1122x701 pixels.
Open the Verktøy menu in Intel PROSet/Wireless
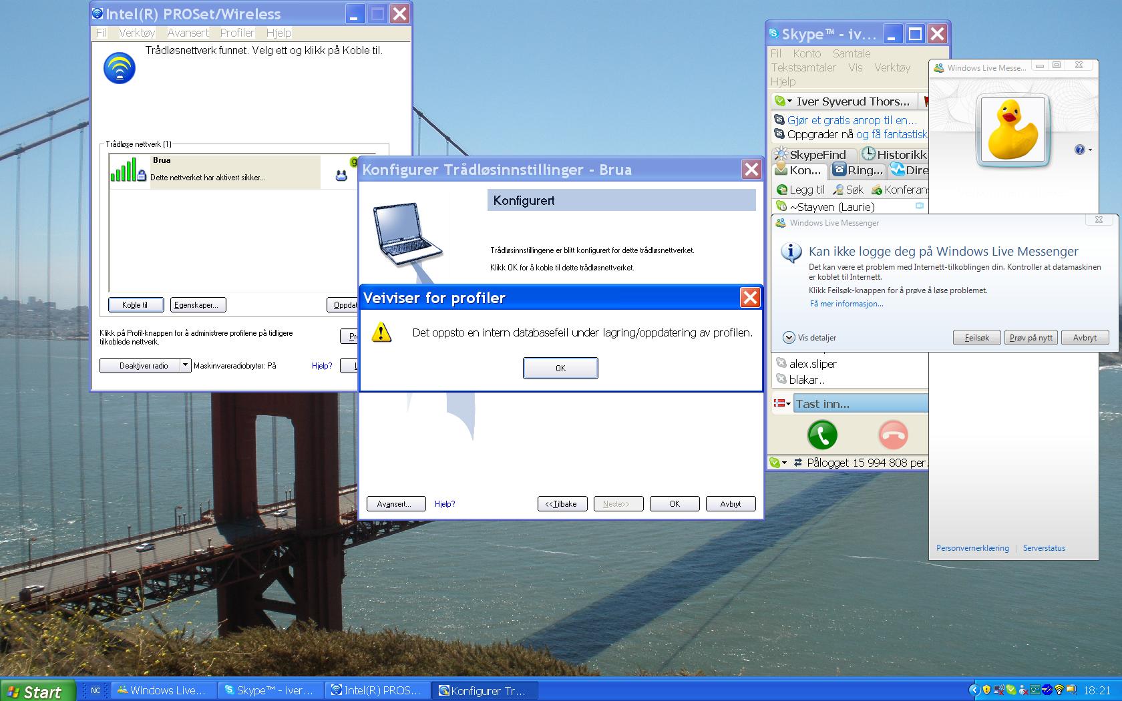click(137, 33)
